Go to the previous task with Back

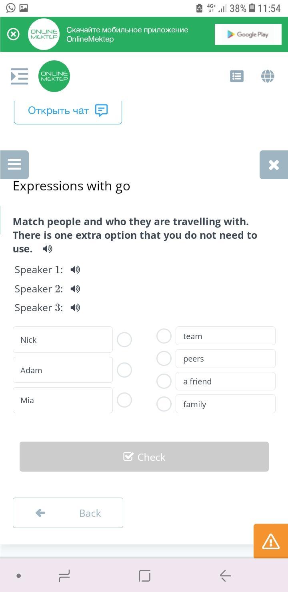click(68, 513)
